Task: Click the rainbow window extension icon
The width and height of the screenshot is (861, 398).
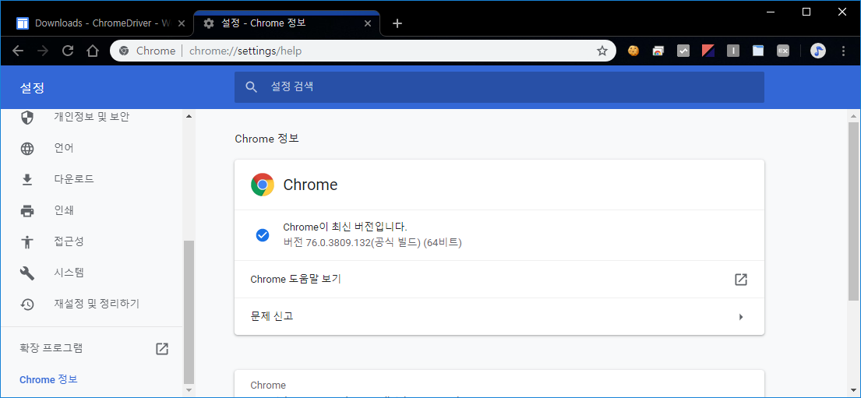Action: tap(658, 51)
